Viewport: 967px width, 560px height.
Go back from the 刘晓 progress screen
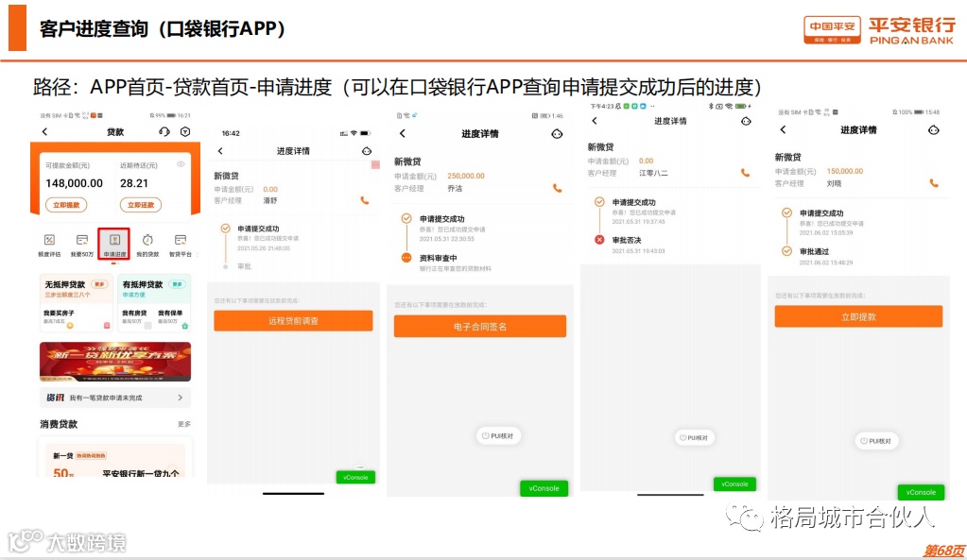pyautogui.click(x=783, y=129)
